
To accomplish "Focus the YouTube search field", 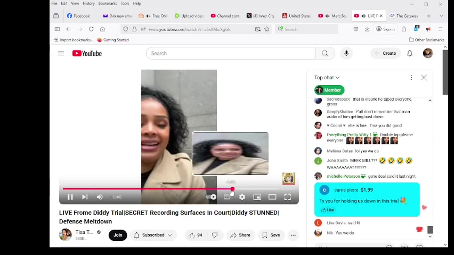I will coord(231,53).
